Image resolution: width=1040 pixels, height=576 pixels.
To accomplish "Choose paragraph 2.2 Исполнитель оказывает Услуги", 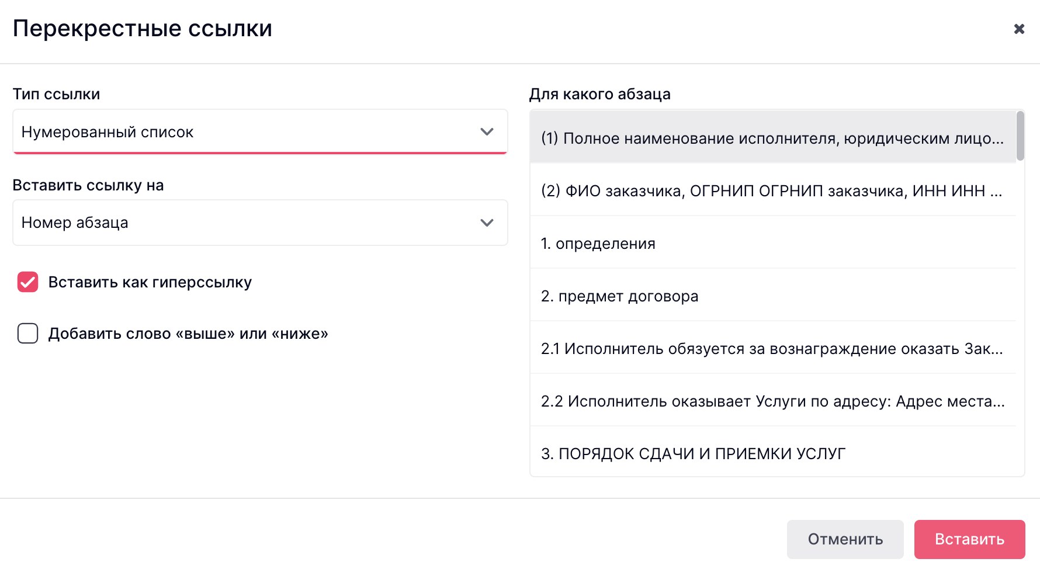I will pyautogui.click(x=773, y=401).
